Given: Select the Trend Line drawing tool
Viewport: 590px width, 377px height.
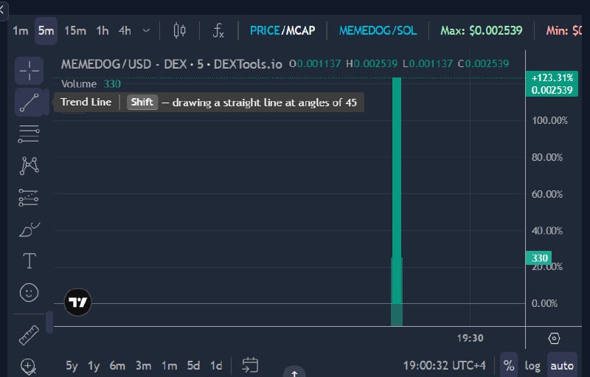Looking at the screenshot, I should pyautogui.click(x=29, y=103).
